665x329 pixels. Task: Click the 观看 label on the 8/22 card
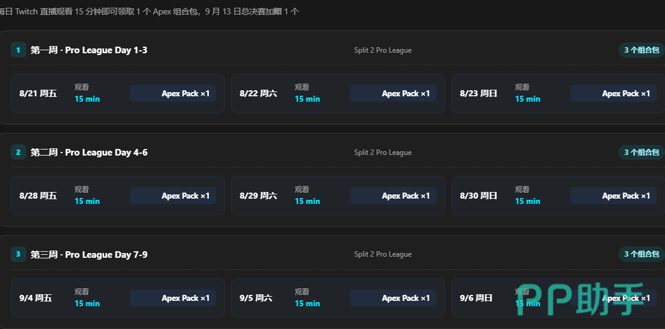coord(302,87)
